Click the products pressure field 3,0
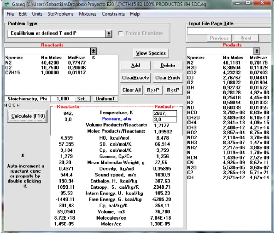This screenshot has height=233, width=275. click(x=165, y=119)
